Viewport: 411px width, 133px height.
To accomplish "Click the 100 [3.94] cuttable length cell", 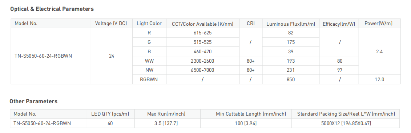I will (x=246, y=123).
